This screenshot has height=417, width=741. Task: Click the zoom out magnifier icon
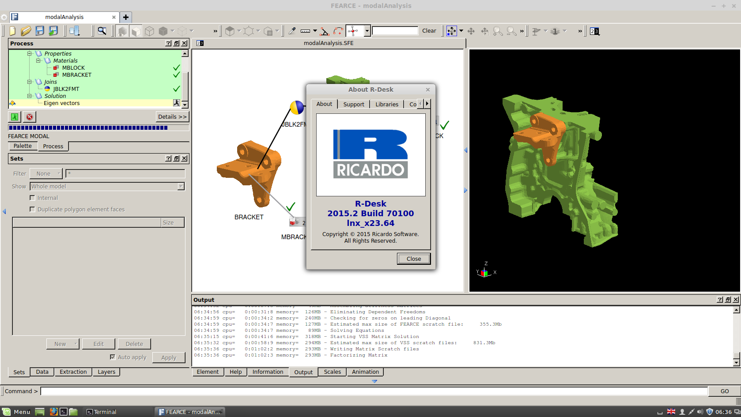coord(511,31)
